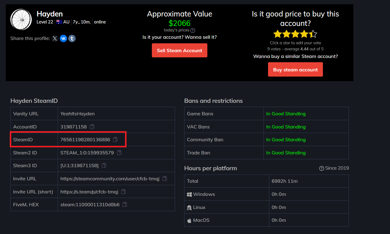Share profile via the Tumblr icon
390x234 pixels.
pyautogui.click(x=72, y=38)
